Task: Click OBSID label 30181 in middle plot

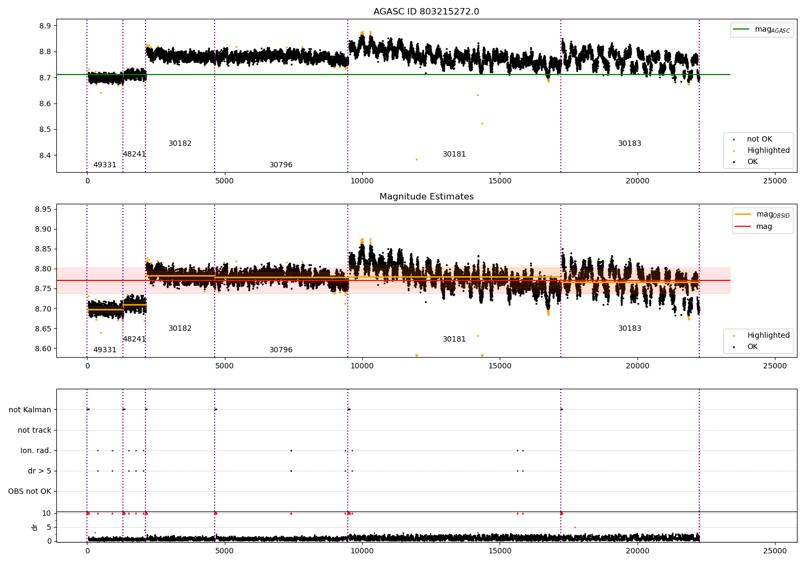Action: pyautogui.click(x=454, y=339)
